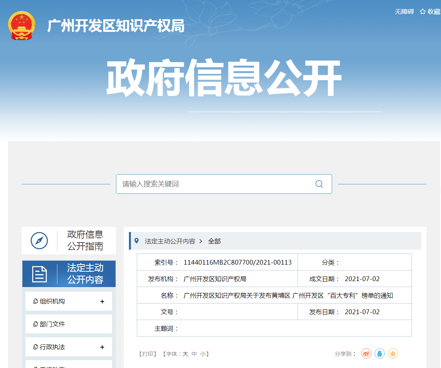Click the 政府信息公开 banner heading
The height and width of the screenshot is (368, 441).
(x=224, y=78)
